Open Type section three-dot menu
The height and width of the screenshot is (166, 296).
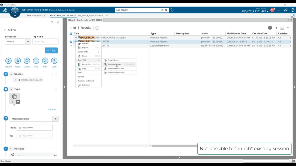(56, 89)
